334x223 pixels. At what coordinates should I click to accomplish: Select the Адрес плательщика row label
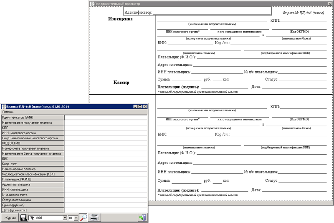tap(33, 185)
